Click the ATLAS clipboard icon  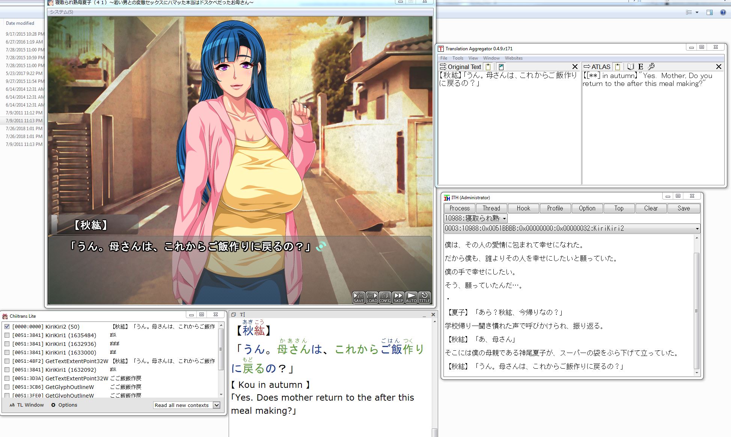click(x=618, y=67)
